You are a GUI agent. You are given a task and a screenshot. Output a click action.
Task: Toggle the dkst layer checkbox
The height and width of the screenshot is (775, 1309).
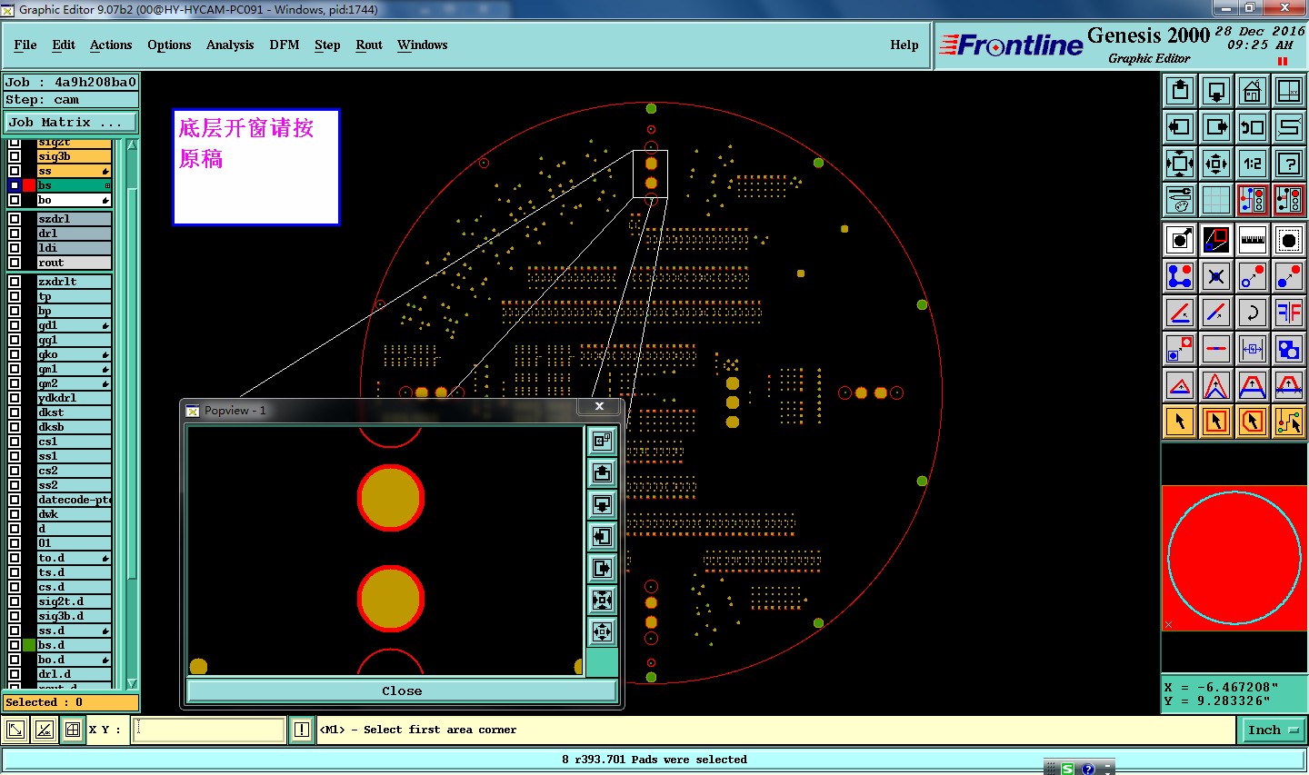pyautogui.click(x=15, y=412)
